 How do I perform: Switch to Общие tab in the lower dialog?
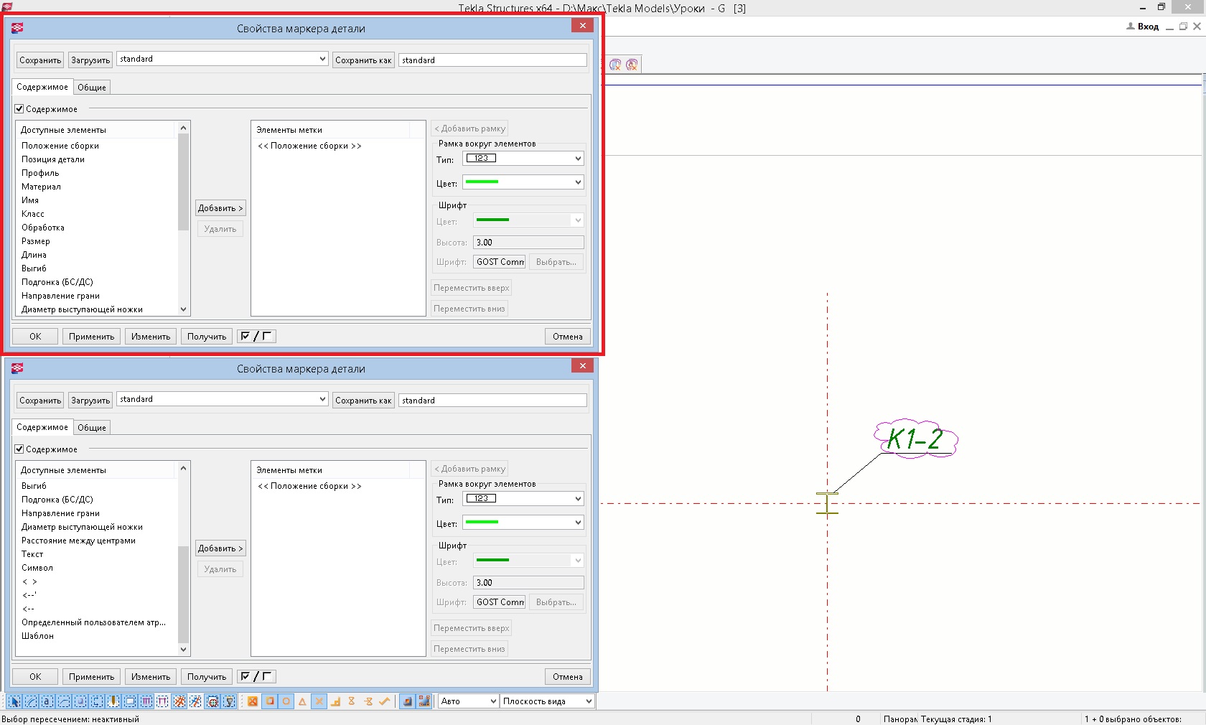point(92,428)
